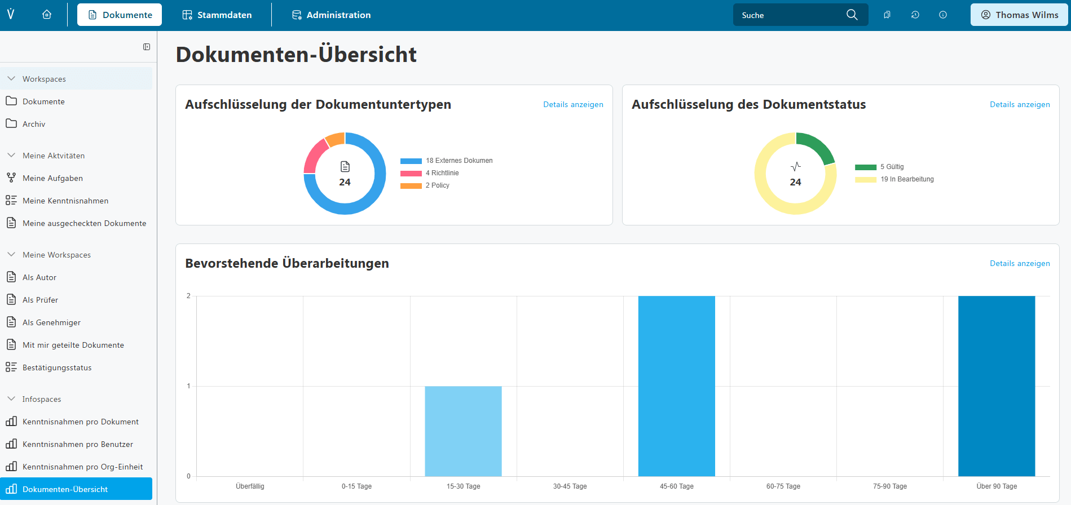1071x505 pixels.
Task: Open the Thomas Wilms user menu
Action: [x=1019, y=15]
